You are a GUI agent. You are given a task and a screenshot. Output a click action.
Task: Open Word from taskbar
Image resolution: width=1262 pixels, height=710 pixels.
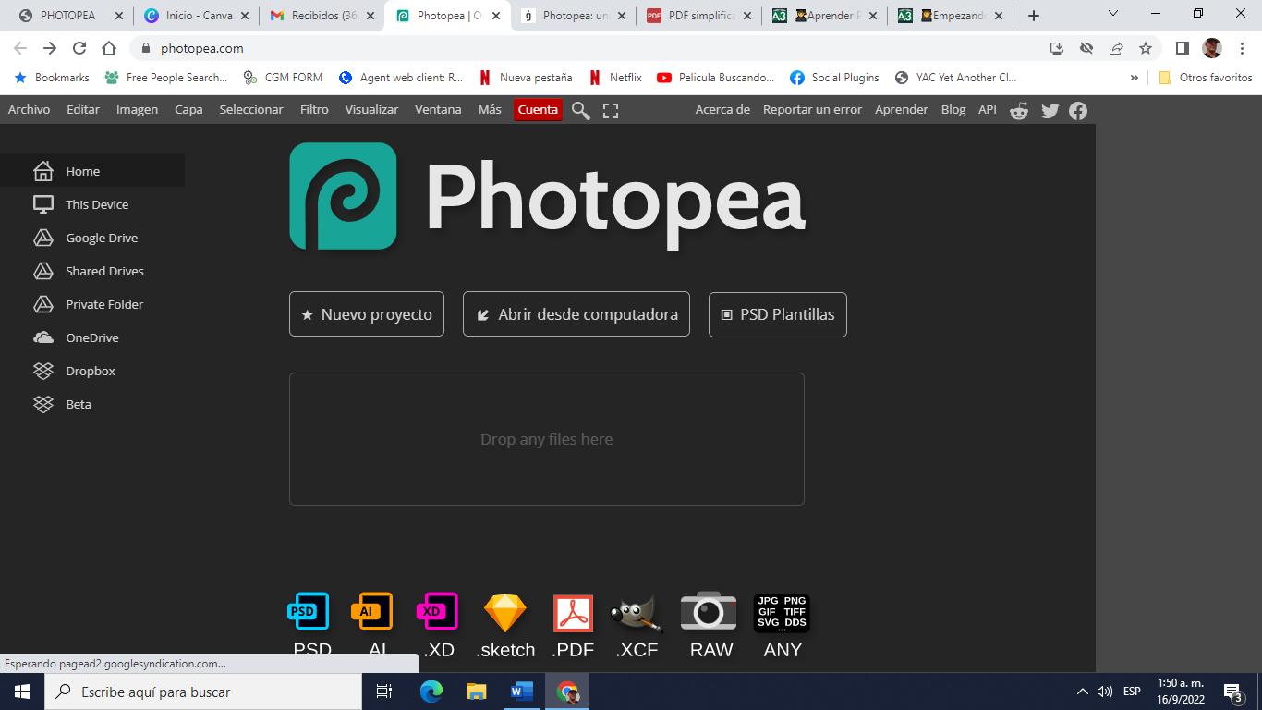point(522,692)
